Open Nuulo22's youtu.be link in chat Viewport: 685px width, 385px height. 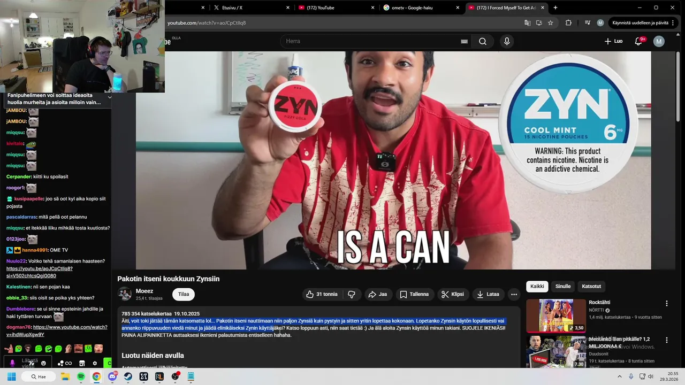click(x=39, y=272)
